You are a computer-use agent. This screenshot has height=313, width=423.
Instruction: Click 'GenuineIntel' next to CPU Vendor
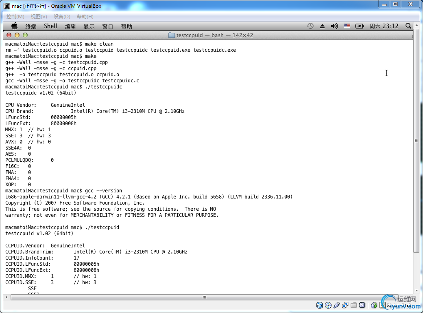(68, 105)
